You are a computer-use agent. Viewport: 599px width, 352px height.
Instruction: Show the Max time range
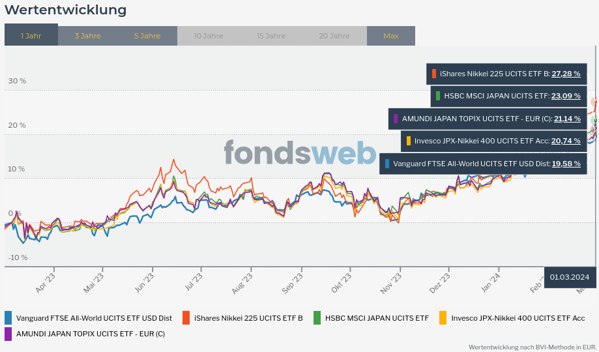tap(391, 36)
